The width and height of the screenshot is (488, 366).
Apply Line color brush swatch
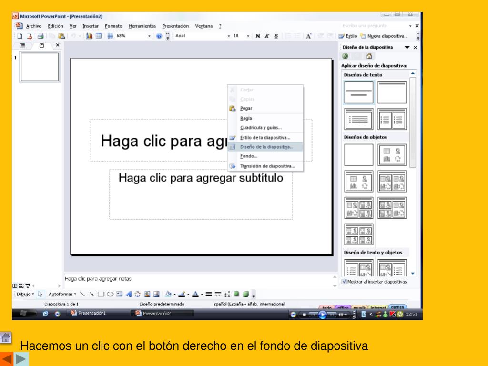(x=182, y=294)
